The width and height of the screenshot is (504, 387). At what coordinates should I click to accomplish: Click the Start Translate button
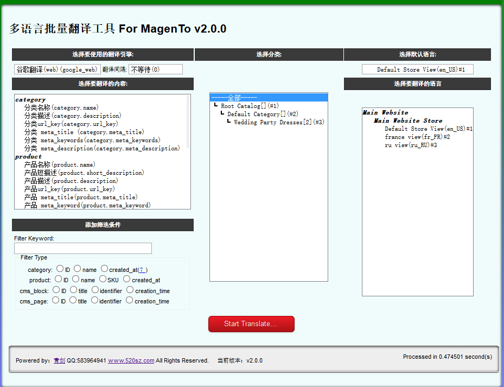251,323
